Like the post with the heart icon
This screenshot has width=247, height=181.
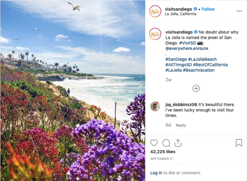[x=154, y=143]
